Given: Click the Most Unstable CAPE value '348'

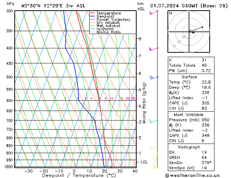Looking at the screenshot, I should pyautogui.click(x=206, y=136).
